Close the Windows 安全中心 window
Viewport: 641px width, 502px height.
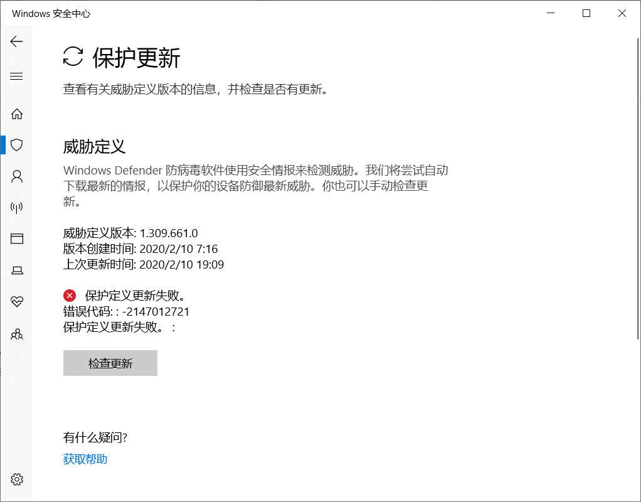(622, 13)
